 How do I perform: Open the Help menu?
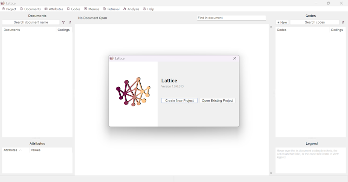pos(148,9)
